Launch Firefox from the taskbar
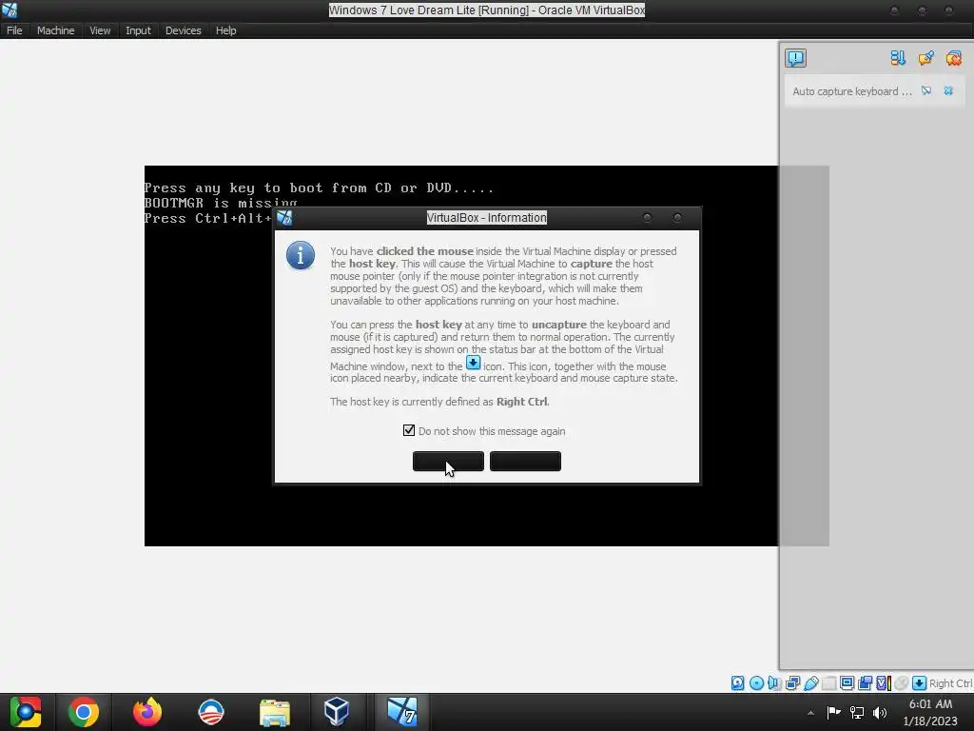 147,712
